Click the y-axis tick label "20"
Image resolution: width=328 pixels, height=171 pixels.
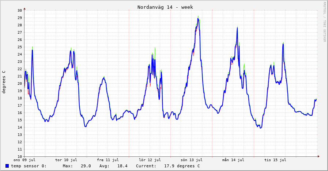[x=20, y=84]
